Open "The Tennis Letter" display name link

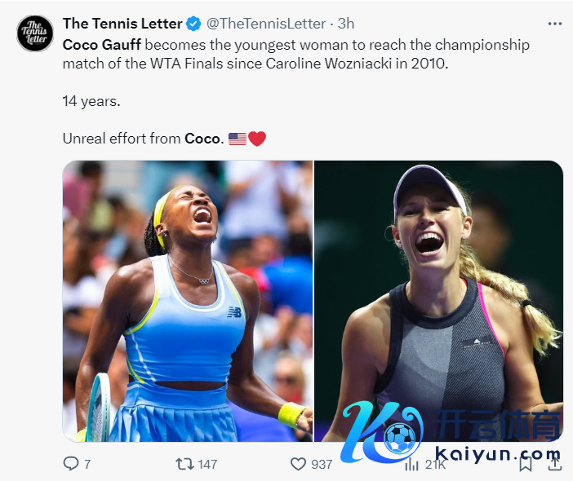122,24
